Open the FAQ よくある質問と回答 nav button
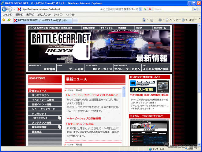Image resolution: width=202 pixels, height=152 pixels. 156,68
